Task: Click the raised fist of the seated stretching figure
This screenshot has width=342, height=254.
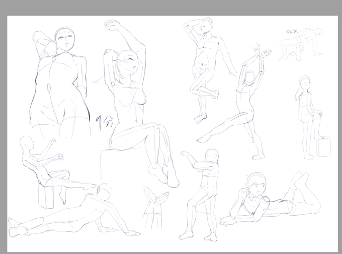Action: 112,25
